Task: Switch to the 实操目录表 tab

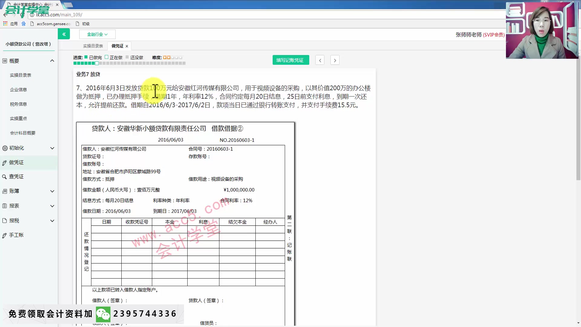Action: point(93,46)
